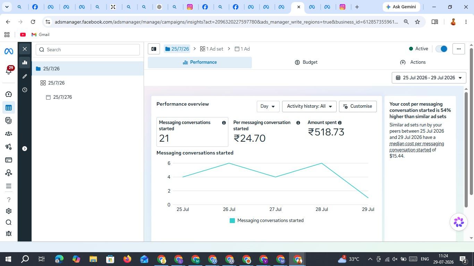Screen dimensions: 474x266
Task: Open the Help question mark icon
Action: pos(9,199)
